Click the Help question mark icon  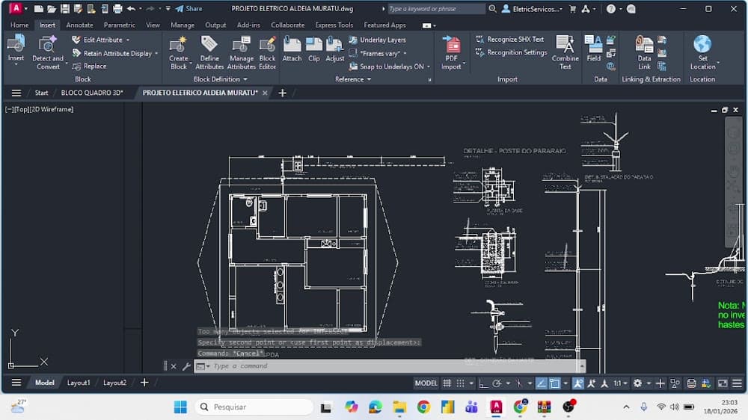tap(610, 8)
